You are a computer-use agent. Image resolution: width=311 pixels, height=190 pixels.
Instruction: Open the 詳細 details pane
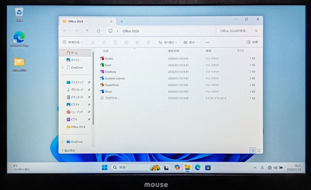(x=252, y=42)
